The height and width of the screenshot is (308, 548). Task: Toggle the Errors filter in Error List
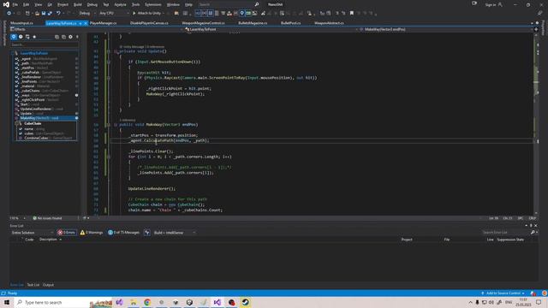point(67,233)
